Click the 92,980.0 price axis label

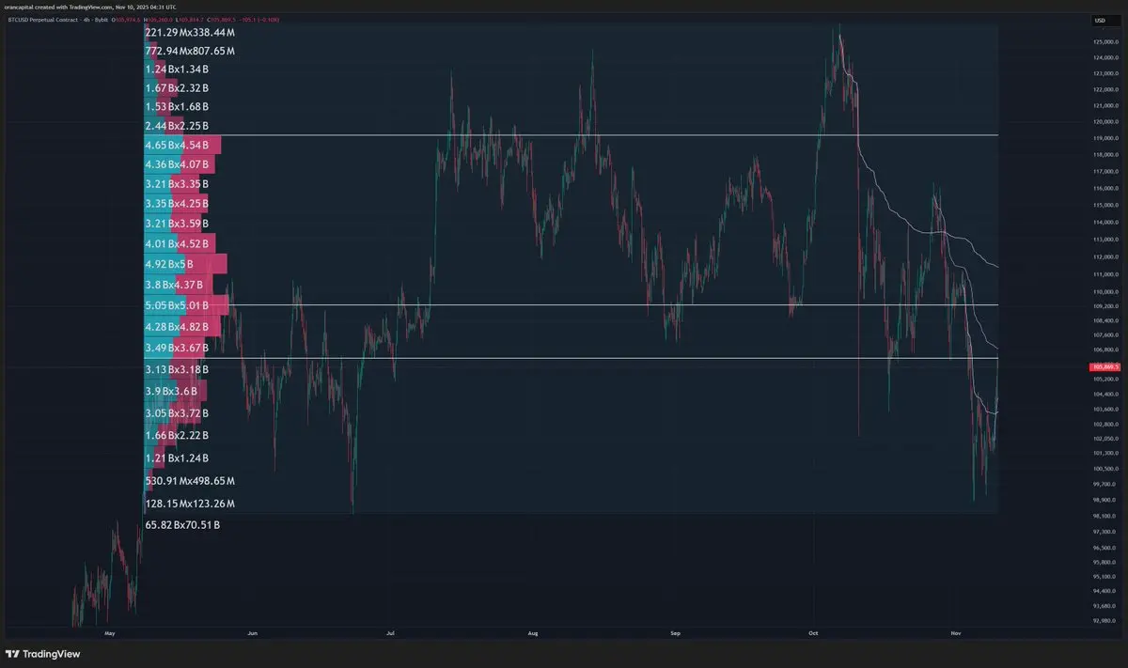[x=1104, y=621]
